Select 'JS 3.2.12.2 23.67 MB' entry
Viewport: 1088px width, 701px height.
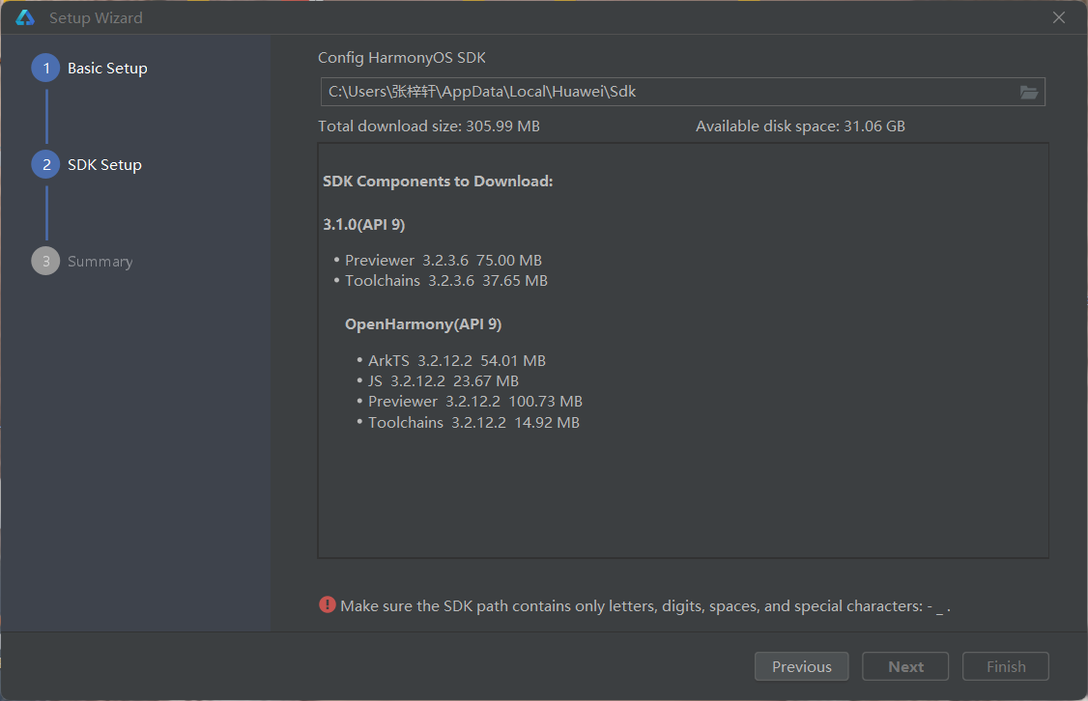click(x=444, y=381)
